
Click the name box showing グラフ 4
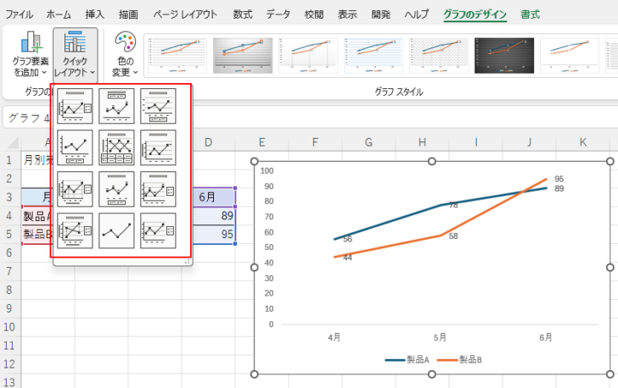click(28, 117)
